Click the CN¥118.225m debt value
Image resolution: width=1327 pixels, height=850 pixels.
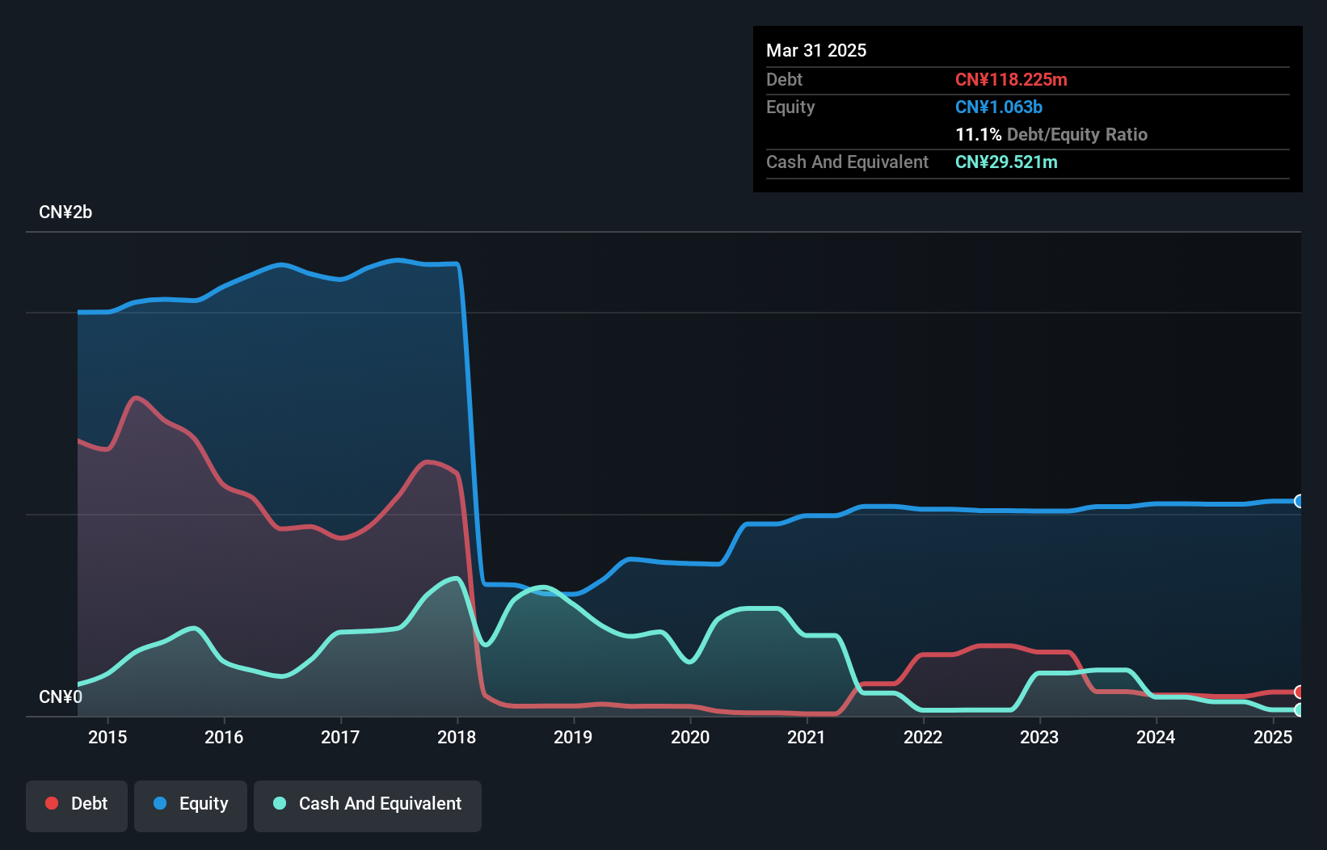click(x=1011, y=79)
